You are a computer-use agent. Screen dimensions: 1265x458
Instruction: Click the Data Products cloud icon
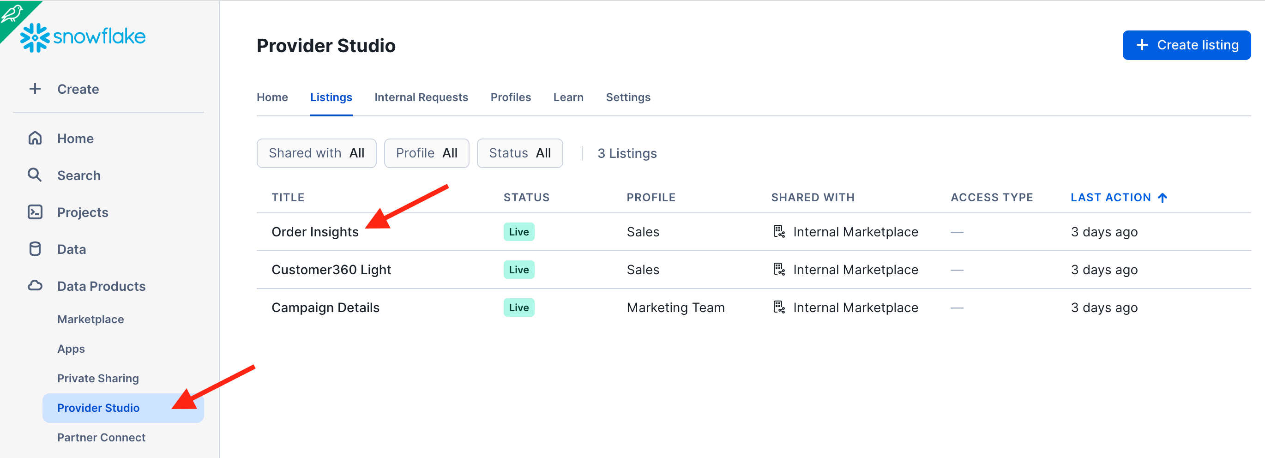(x=35, y=286)
